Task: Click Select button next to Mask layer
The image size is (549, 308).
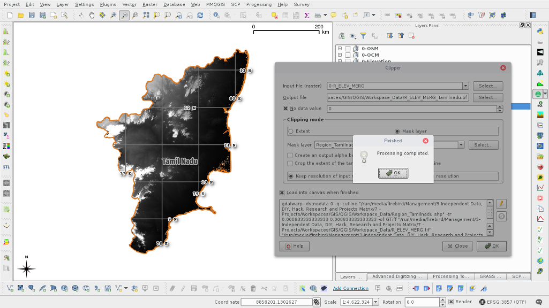Action: point(483,145)
